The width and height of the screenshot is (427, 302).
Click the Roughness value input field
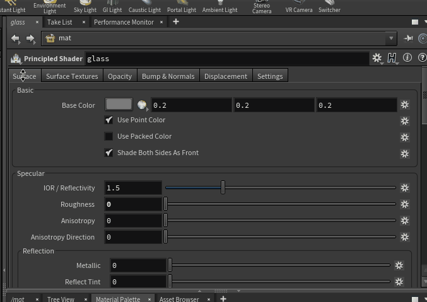tap(133, 204)
